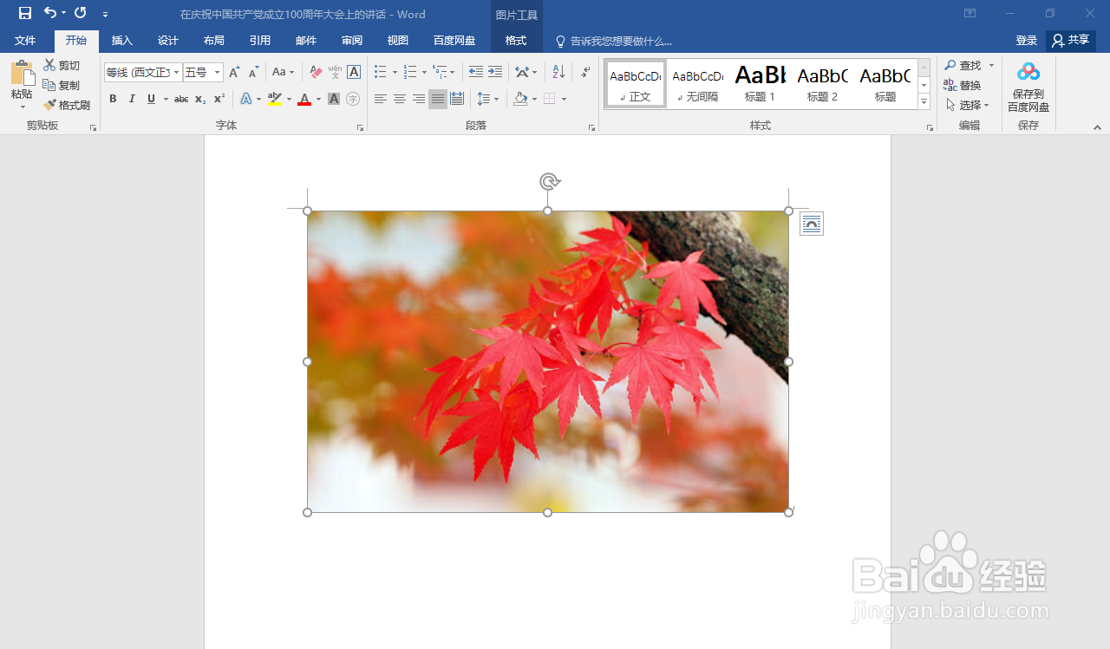Insert enclosed character (字 in circle)

coord(353,99)
